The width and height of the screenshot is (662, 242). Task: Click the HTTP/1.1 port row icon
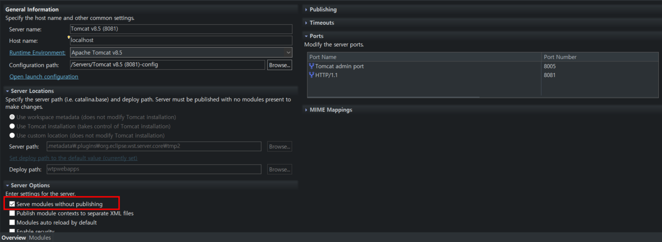(x=312, y=75)
